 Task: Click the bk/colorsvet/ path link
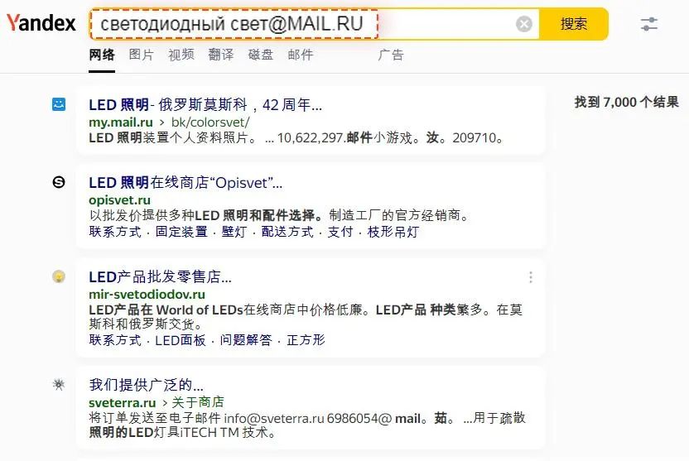210,122
